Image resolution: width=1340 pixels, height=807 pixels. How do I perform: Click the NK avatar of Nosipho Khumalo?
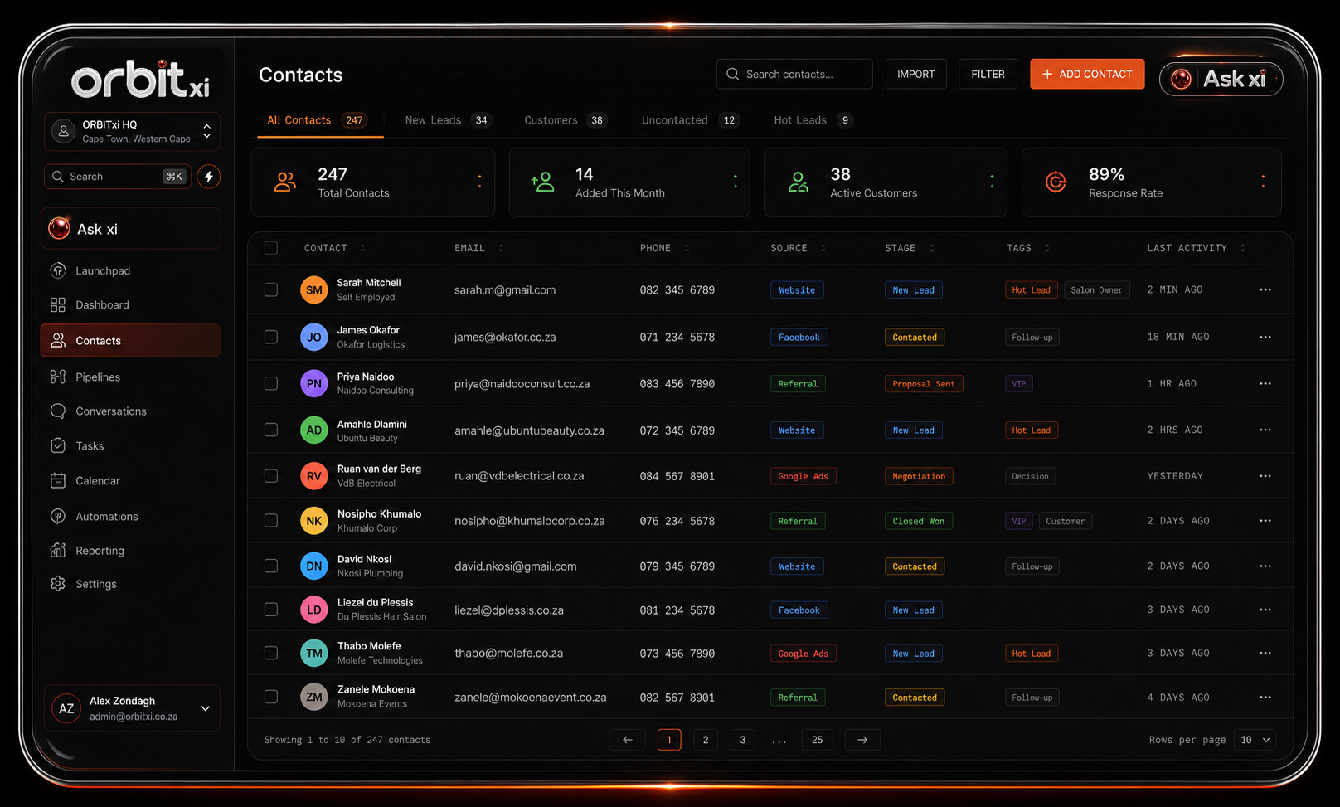[313, 521]
